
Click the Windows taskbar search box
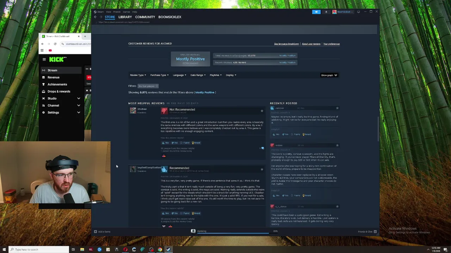pyautogui.click(x=38, y=249)
